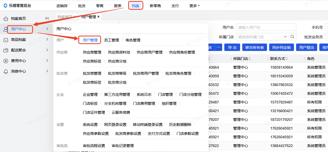Open 供应商分组 link

coord(117,61)
